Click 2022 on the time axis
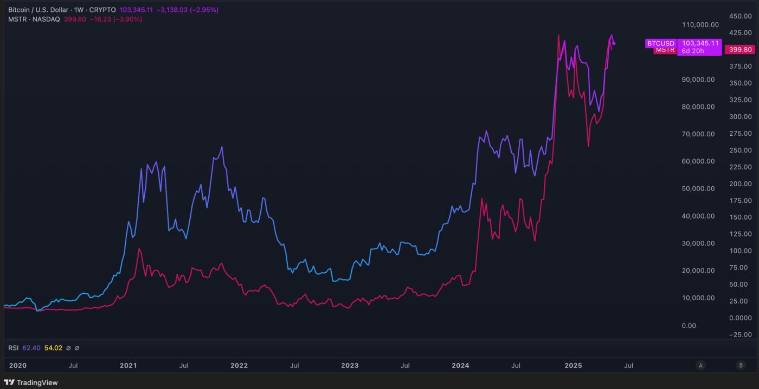 point(239,365)
